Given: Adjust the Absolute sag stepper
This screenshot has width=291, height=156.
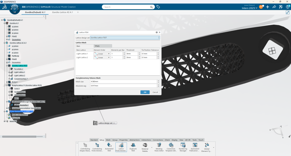Looking at the screenshot, I should pyautogui.click(x=158, y=86).
